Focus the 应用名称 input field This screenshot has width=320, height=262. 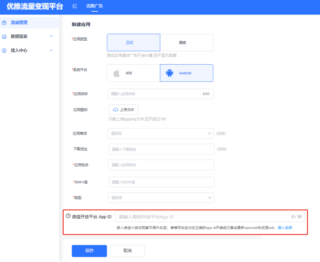156,94
